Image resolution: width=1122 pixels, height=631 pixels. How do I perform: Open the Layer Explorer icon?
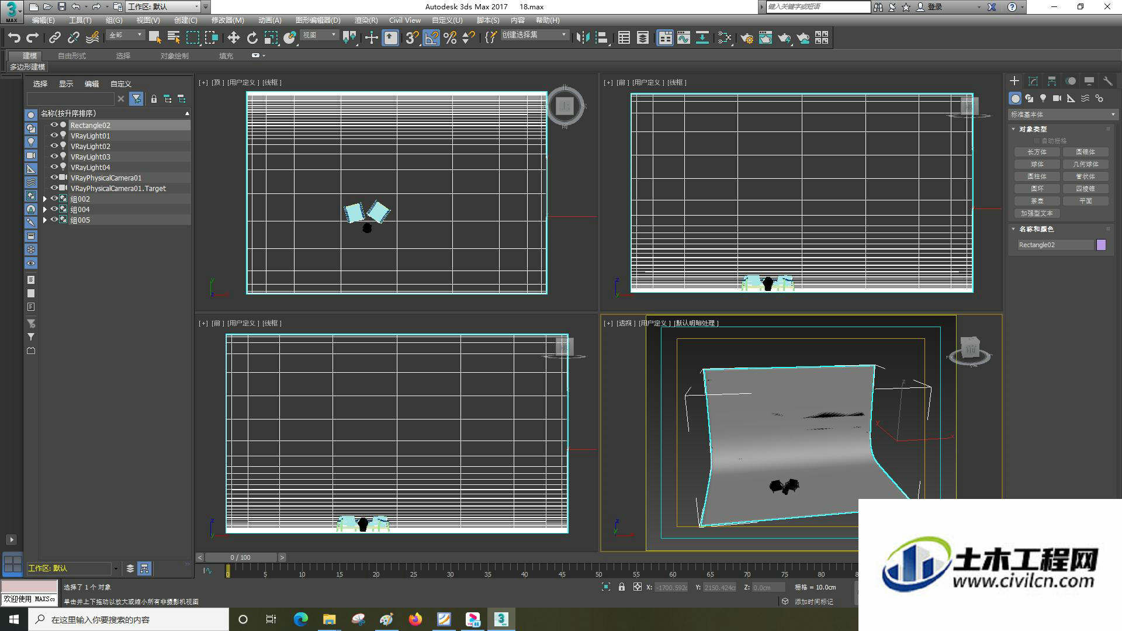point(642,38)
